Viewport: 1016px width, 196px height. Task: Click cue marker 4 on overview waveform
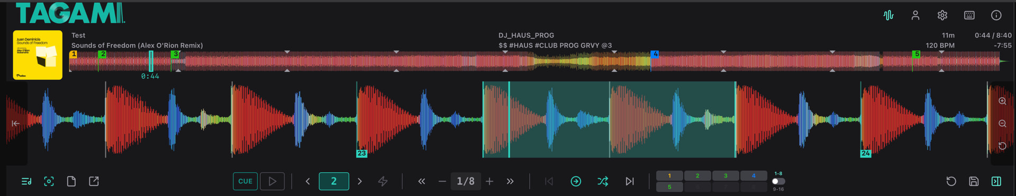[x=655, y=54]
